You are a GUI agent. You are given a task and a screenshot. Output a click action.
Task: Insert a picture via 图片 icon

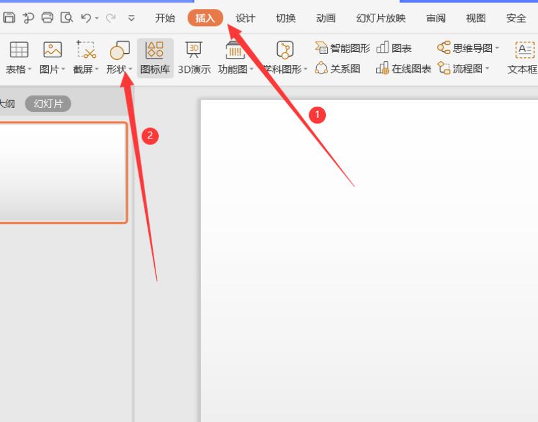[x=53, y=57]
